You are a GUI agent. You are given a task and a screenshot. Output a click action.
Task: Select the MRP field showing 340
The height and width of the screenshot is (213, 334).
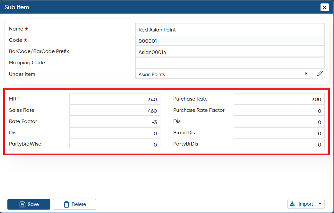click(x=115, y=99)
